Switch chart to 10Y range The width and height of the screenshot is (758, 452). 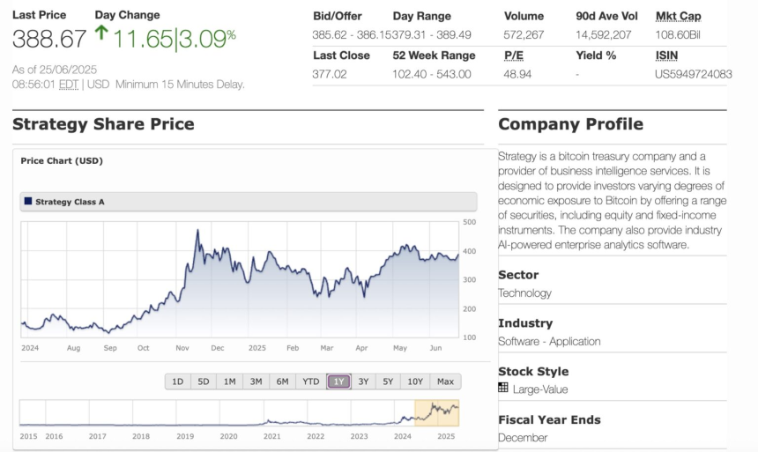click(415, 382)
